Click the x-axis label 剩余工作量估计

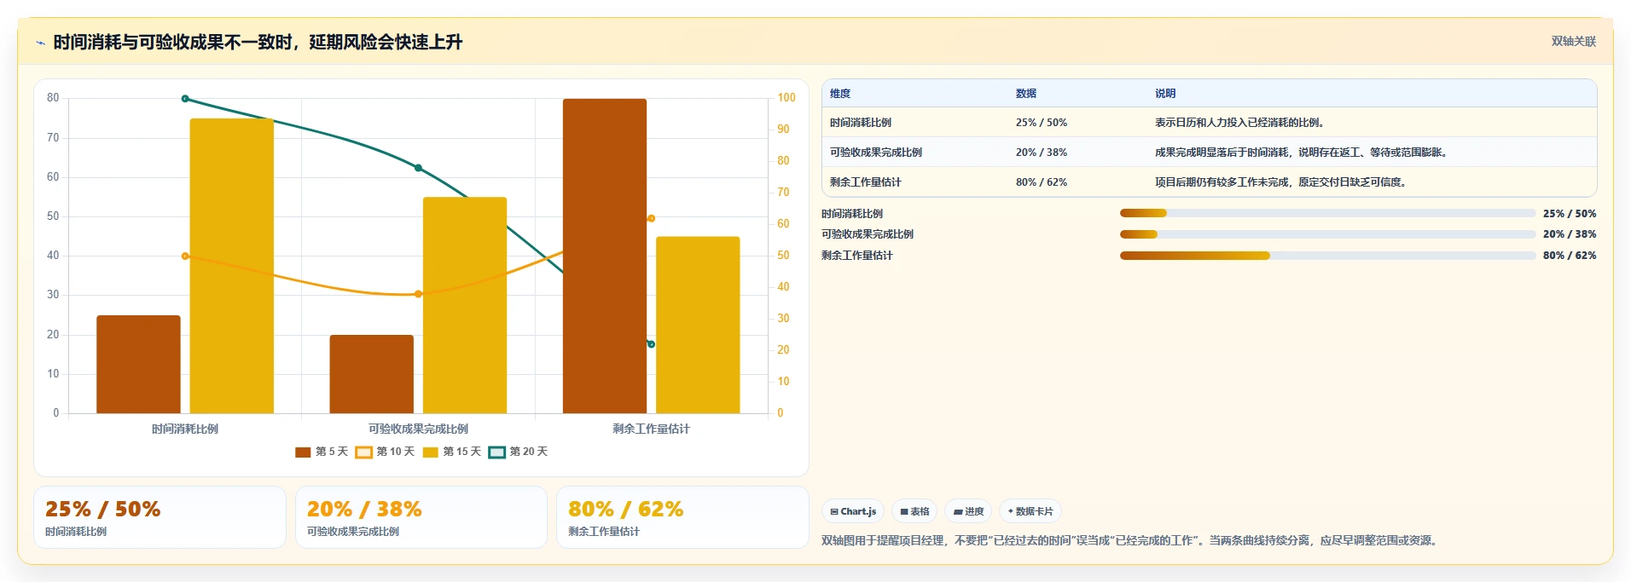click(651, 429)
